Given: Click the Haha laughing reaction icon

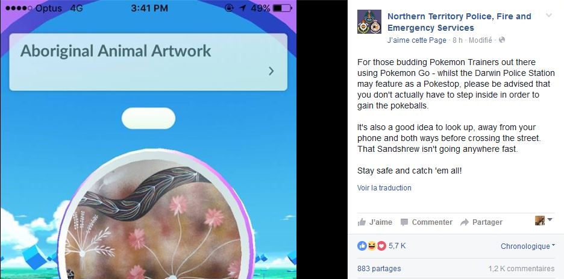Looking at the screenshot, I should pos(372,246).
